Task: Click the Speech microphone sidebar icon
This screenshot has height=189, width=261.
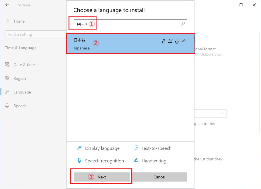Action: 7,106
